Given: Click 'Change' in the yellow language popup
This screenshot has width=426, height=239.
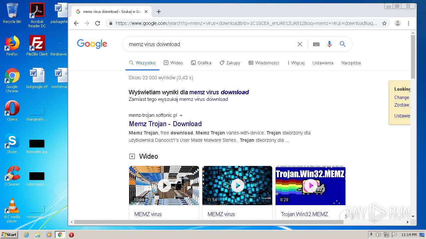Looking at the screenshot, I should (x=401, y=98).
